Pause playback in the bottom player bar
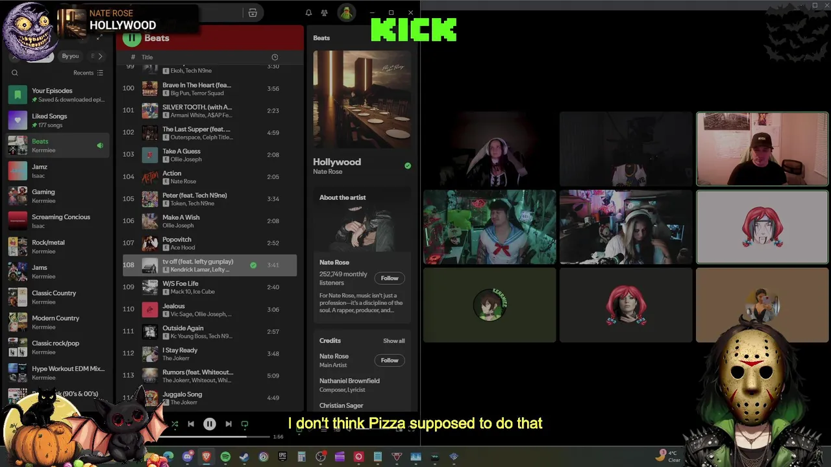The image size is (831, 467). point(210,424)
